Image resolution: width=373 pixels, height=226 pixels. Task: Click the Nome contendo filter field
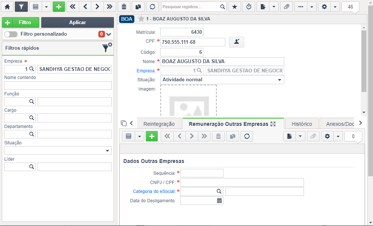pyautogui.click(x=58, y=85)
